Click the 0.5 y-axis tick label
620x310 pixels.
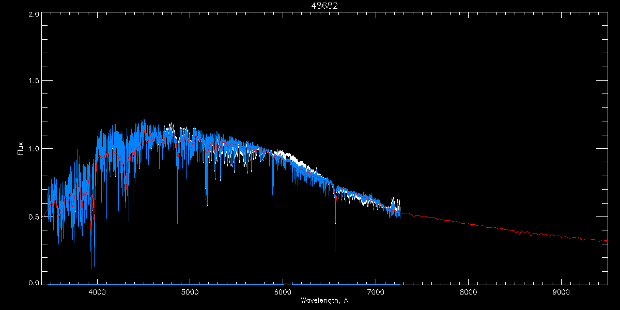[x=34, y=216]
